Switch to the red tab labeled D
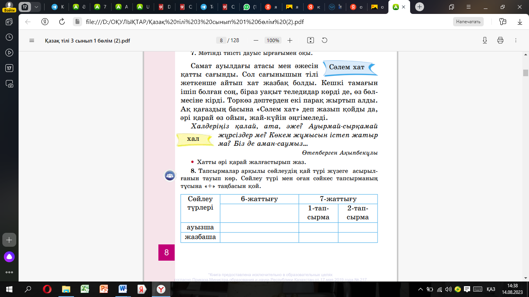 (165, 7)
